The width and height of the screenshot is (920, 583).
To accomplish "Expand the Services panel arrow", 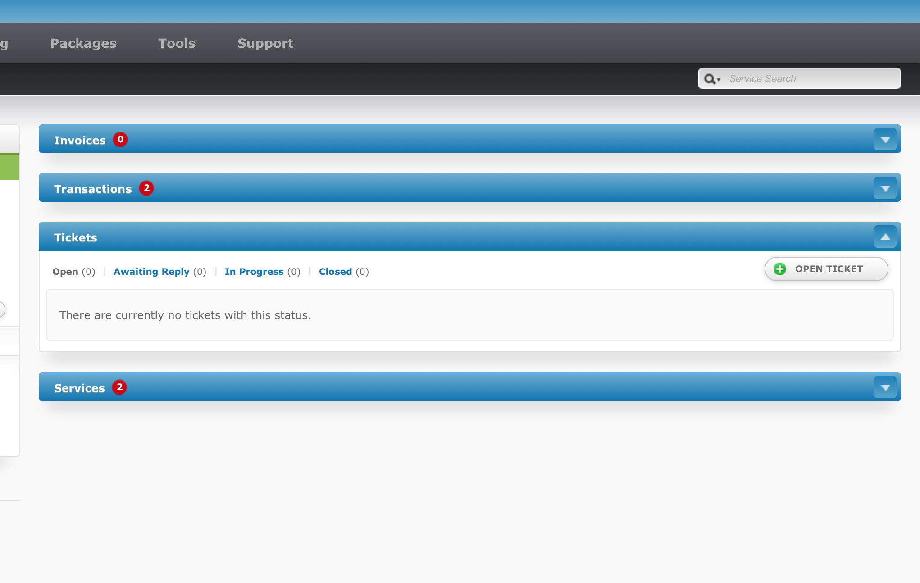I will click(885, 387).
